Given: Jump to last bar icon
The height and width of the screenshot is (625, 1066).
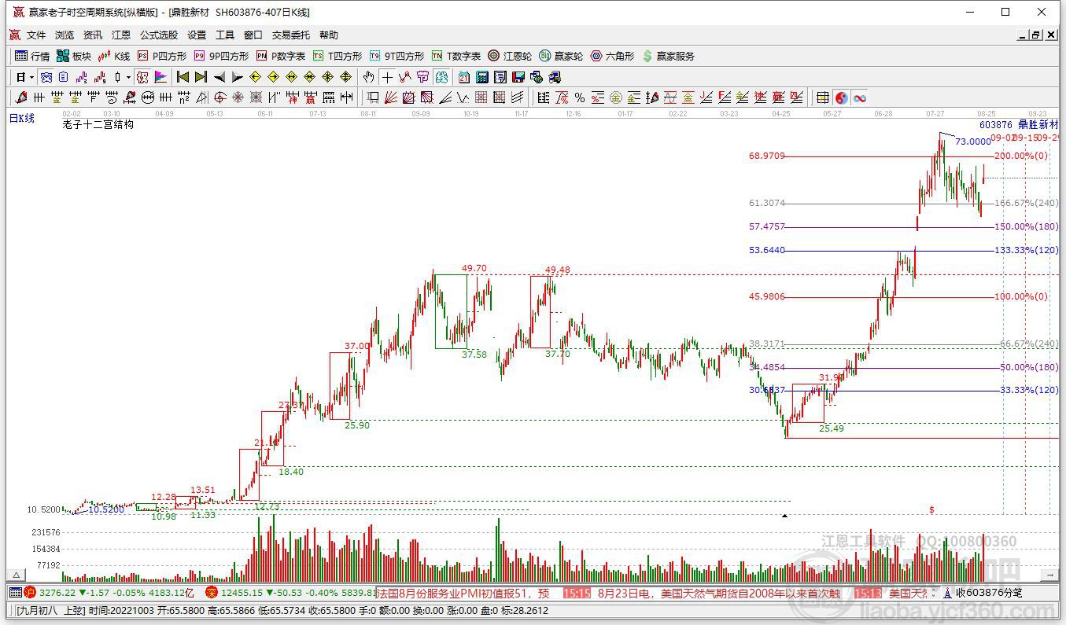Looking at the screenshot, I should [201, 77].
